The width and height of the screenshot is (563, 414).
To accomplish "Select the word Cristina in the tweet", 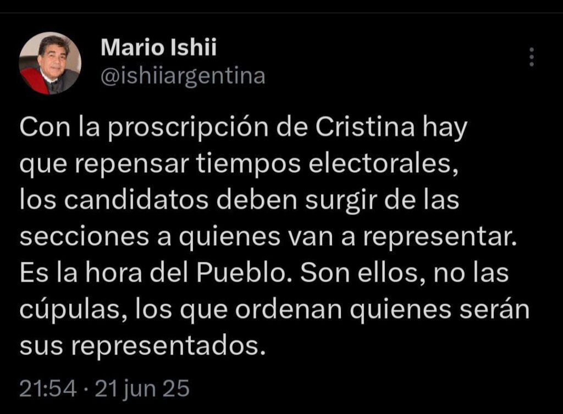I will point(365,127).
